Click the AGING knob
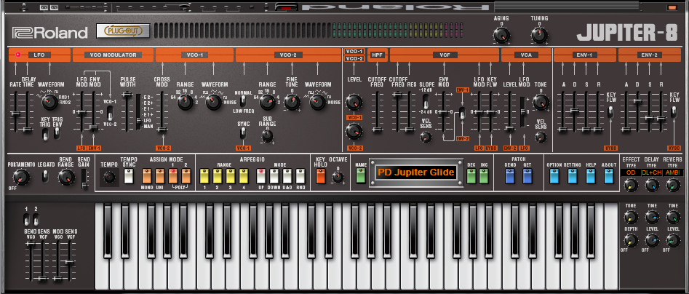689x294 pixels. coord(501,35)
